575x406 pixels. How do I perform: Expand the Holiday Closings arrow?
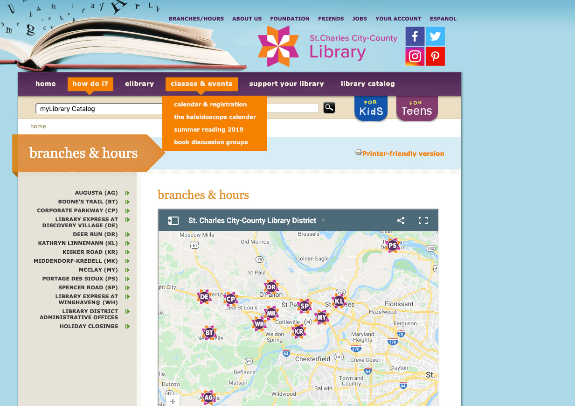127,326
